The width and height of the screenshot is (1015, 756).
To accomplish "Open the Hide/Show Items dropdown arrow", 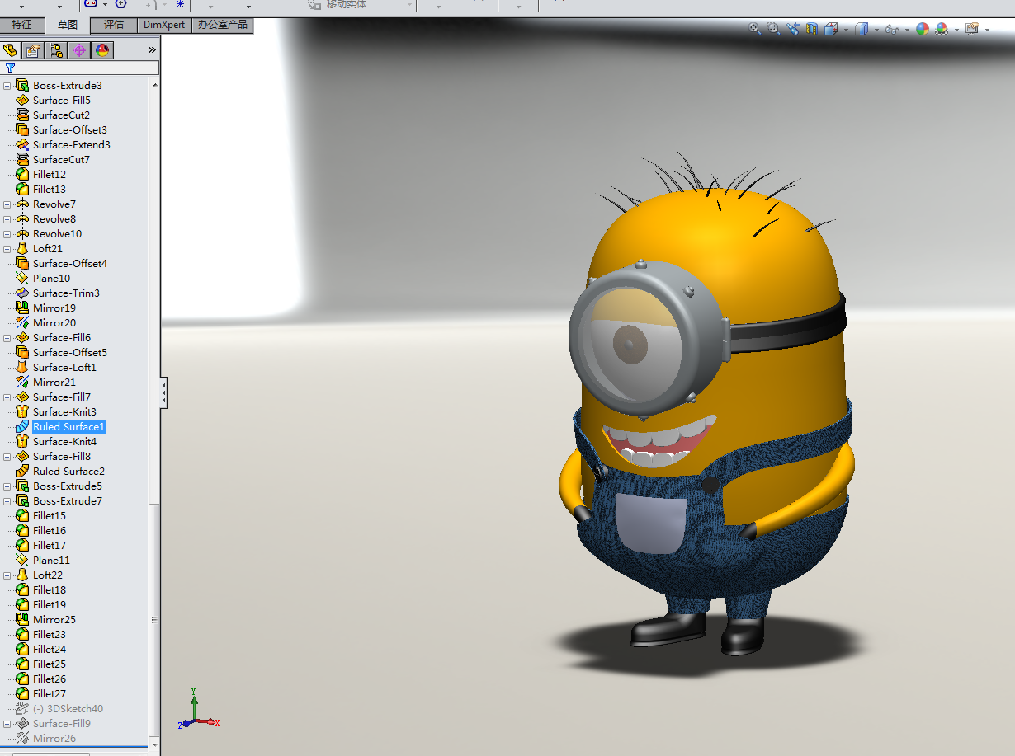I will click(x=906, y=30).
